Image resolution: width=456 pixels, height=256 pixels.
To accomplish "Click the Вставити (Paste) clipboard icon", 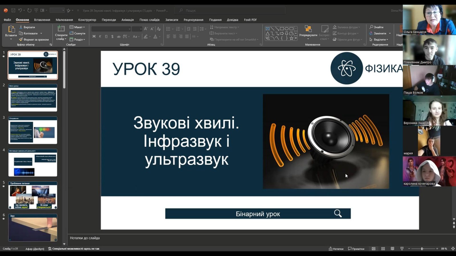I will click(11, 29).
